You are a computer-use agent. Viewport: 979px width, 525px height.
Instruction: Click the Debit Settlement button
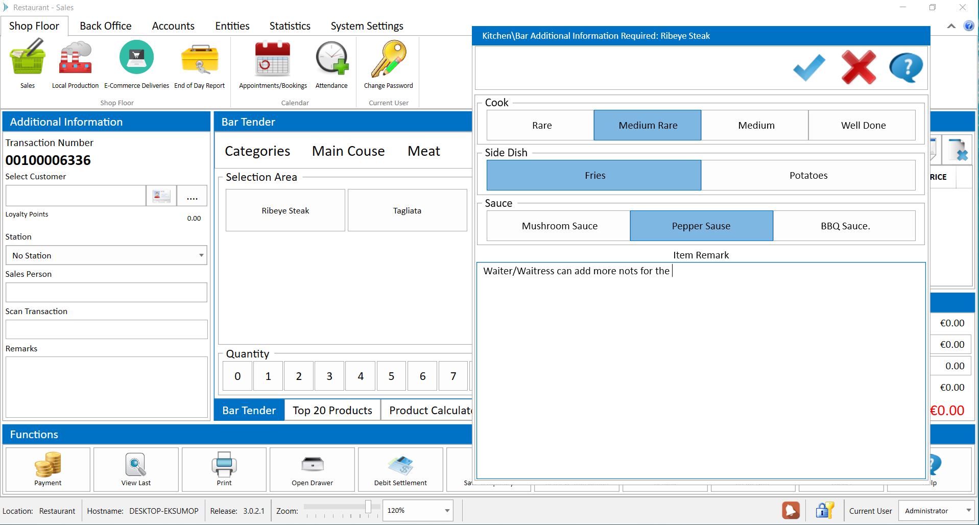click(400, 469)
